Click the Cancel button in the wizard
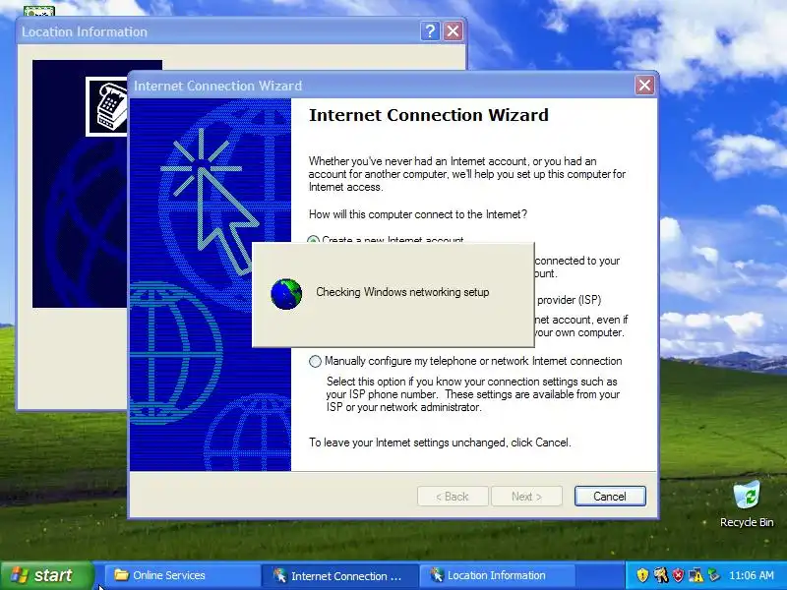 coord(610,497)
